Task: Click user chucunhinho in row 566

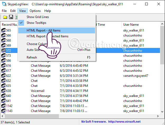Action: coord(133,35)
